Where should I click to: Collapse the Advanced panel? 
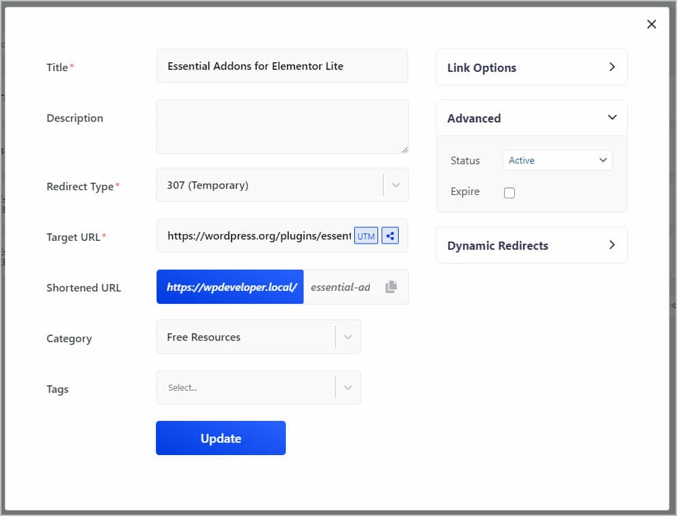point(531,118)
